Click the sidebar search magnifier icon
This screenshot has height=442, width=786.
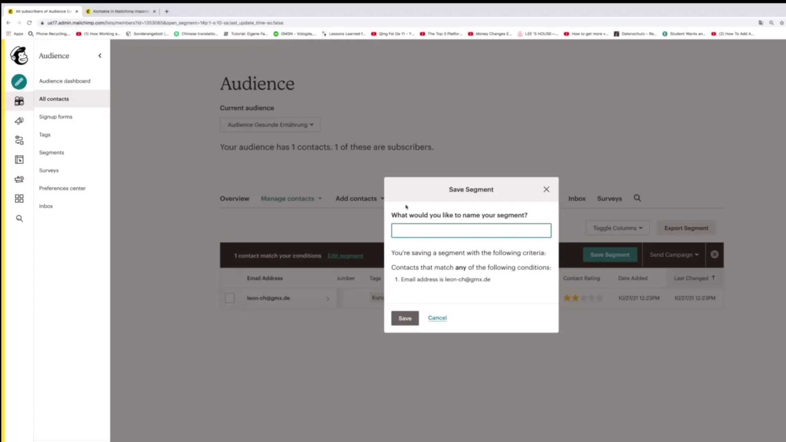click(x=19, y=219)
